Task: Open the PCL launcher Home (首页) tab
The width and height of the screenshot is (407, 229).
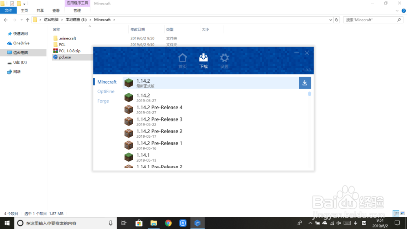Action: tap(182, 61)
